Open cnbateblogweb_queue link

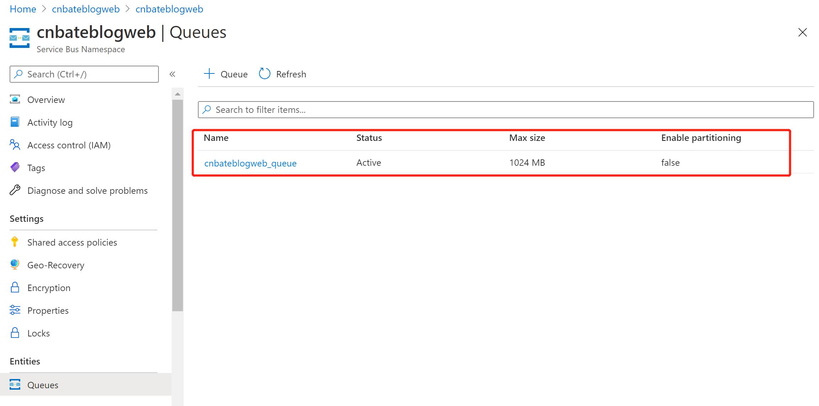pyautogui.click(x=250, y=163)
